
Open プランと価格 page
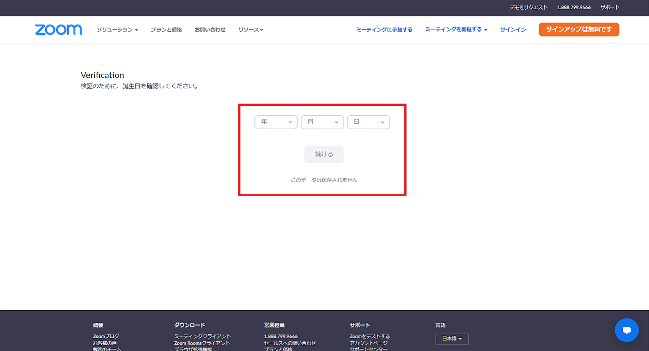tap(166, 29)
